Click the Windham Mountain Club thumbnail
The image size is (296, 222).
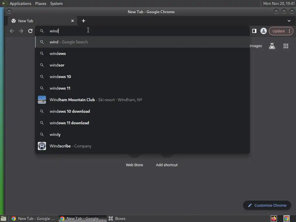(x=42, y=100)
